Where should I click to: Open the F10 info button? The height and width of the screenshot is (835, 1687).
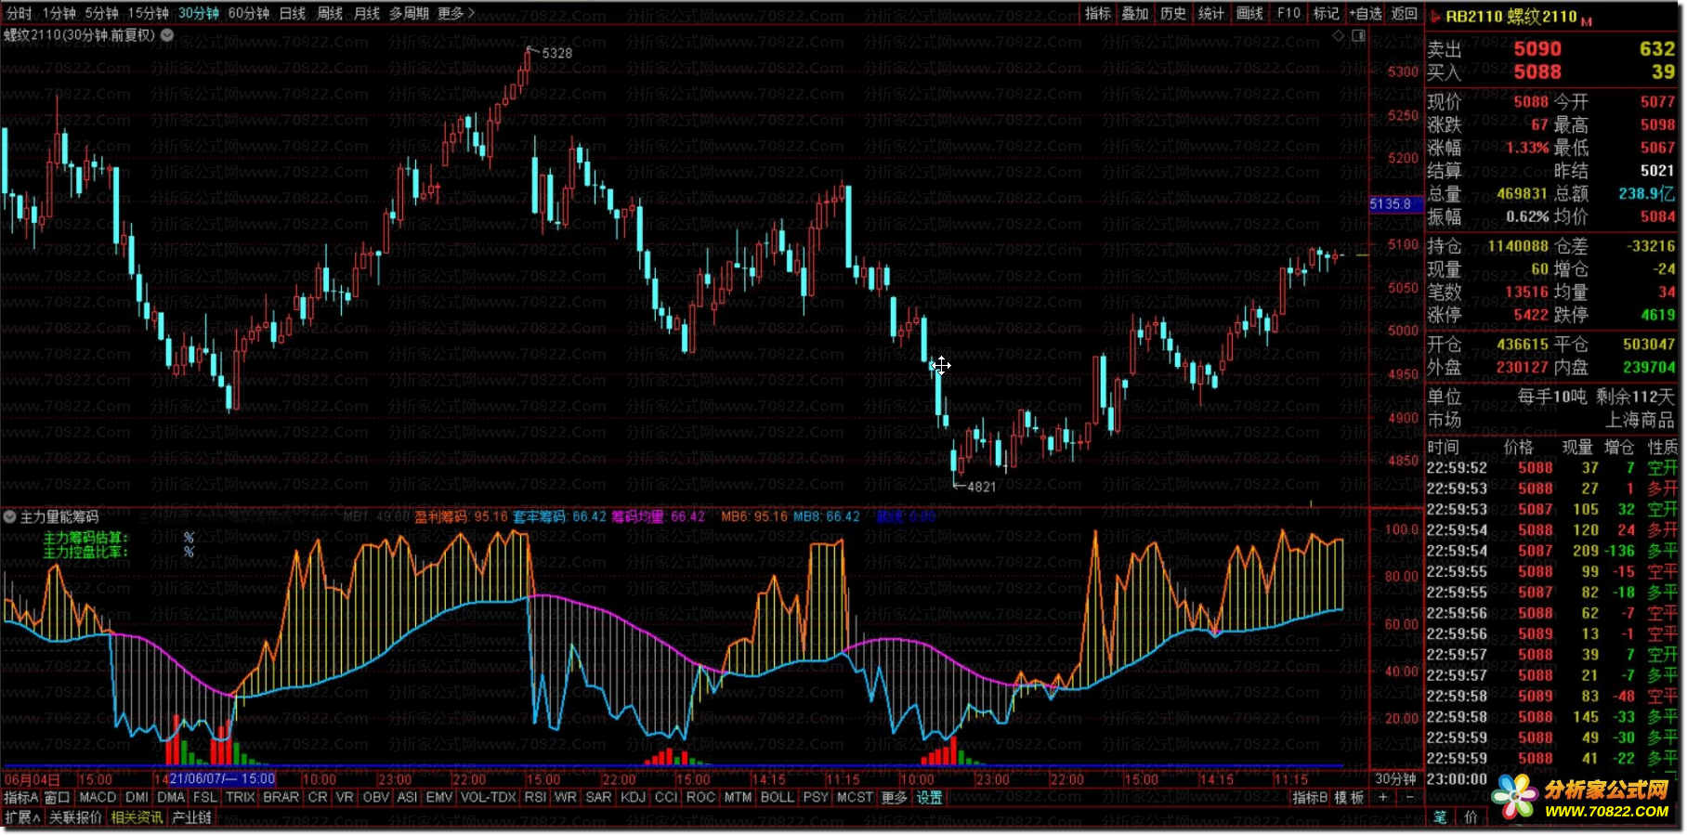click(x=1288, y=13)
